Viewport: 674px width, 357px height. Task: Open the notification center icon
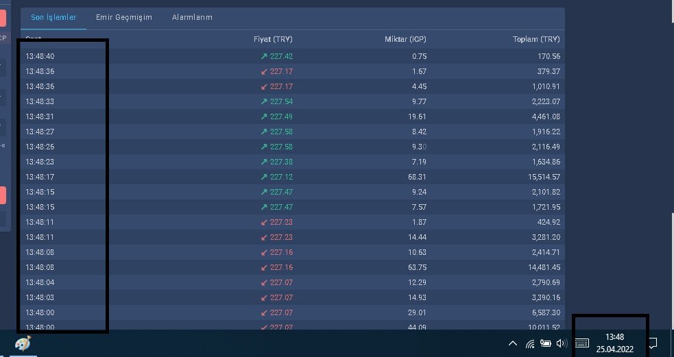(653, 343)
